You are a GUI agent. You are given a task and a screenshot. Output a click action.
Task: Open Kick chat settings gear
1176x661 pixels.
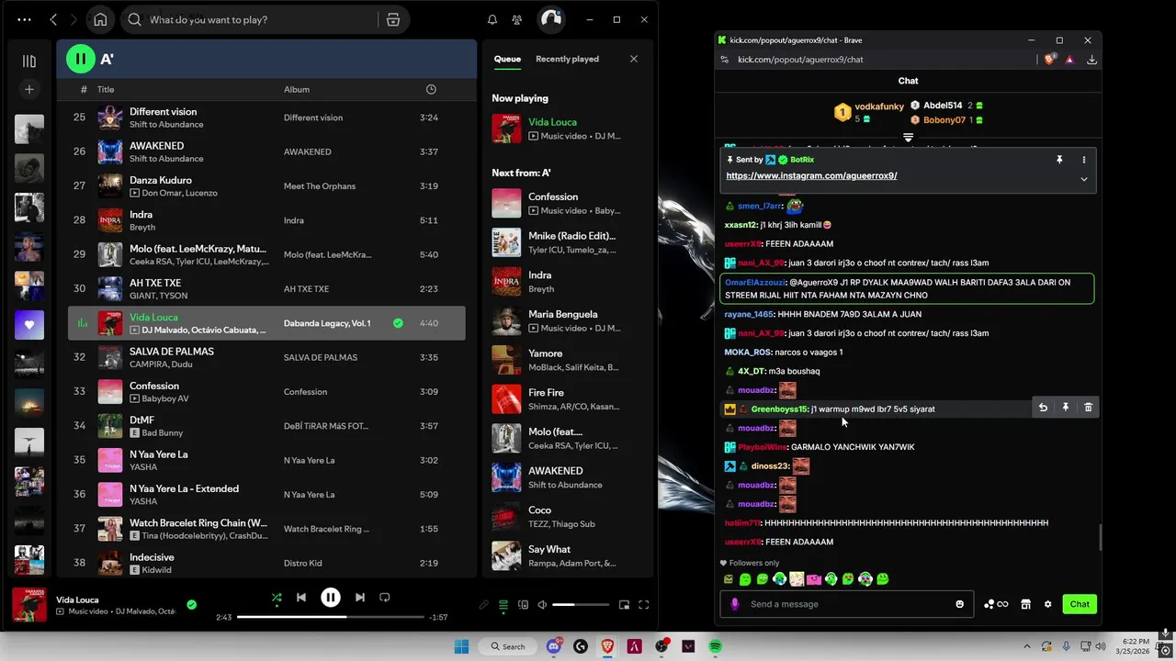tap(1047, 604)
